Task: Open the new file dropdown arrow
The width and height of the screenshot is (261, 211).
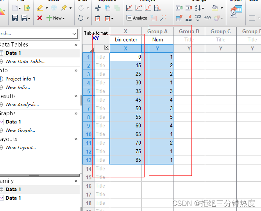Action: pos(20,8)
